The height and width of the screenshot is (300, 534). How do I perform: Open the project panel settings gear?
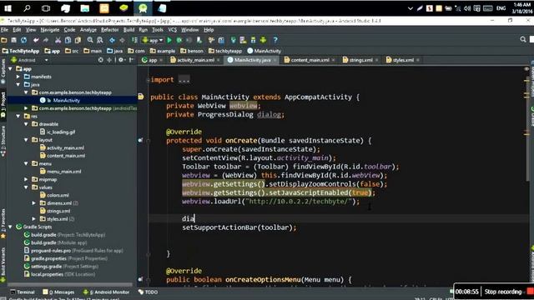pos(121,60)
